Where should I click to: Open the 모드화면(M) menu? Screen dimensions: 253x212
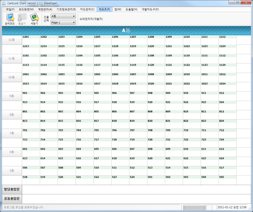coord(26,9)
